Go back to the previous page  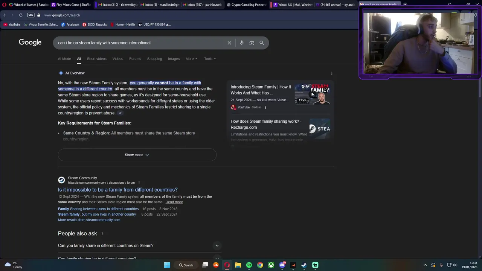[x=4, y=15]
